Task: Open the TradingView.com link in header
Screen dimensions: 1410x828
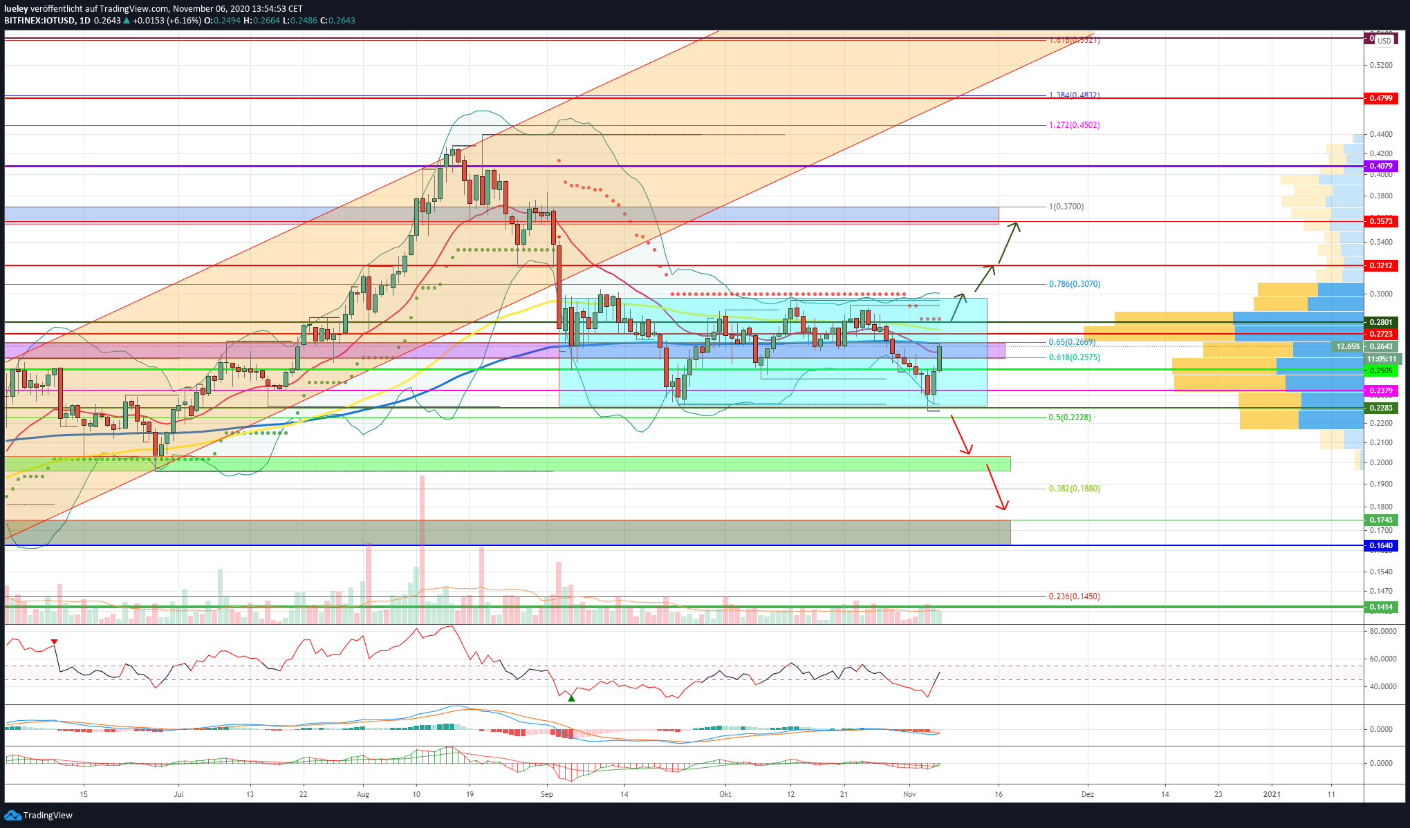Action: pos(133,9)
